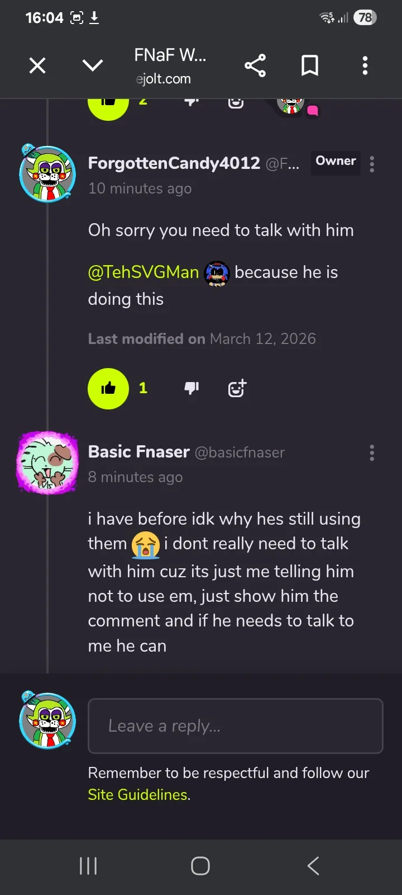Open the Site Guidelines link
Viewport: 402px width, 895px height.
137,795
